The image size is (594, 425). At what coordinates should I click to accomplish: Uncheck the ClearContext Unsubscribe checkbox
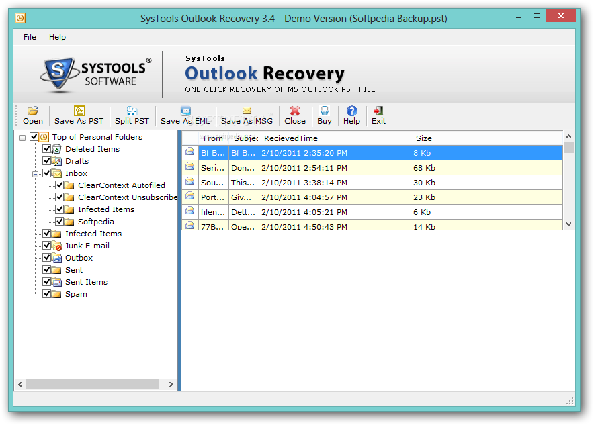(60, 197)
